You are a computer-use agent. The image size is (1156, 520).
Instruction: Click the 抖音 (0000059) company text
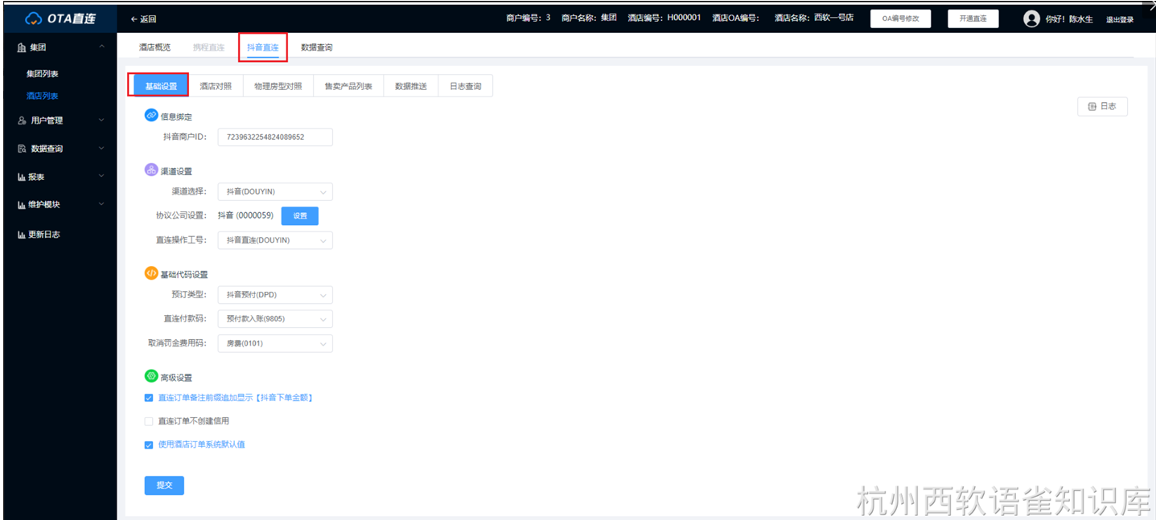246,216
